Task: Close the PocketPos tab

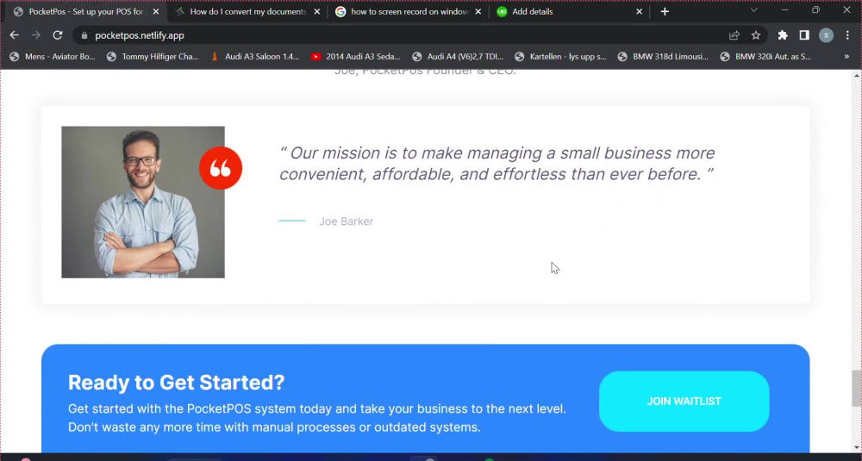Action: (155, 11)
